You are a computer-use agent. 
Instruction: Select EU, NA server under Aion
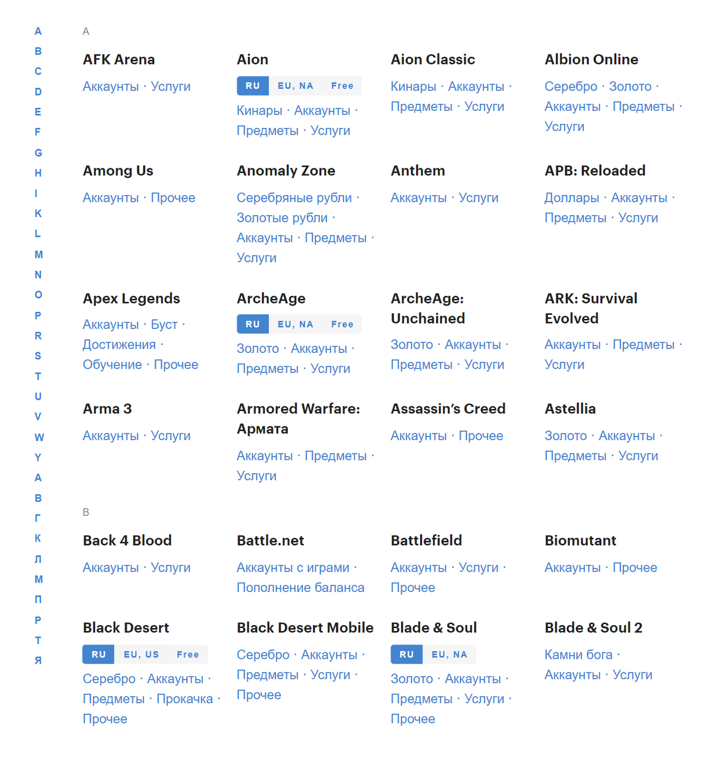(x=295, y=86)
